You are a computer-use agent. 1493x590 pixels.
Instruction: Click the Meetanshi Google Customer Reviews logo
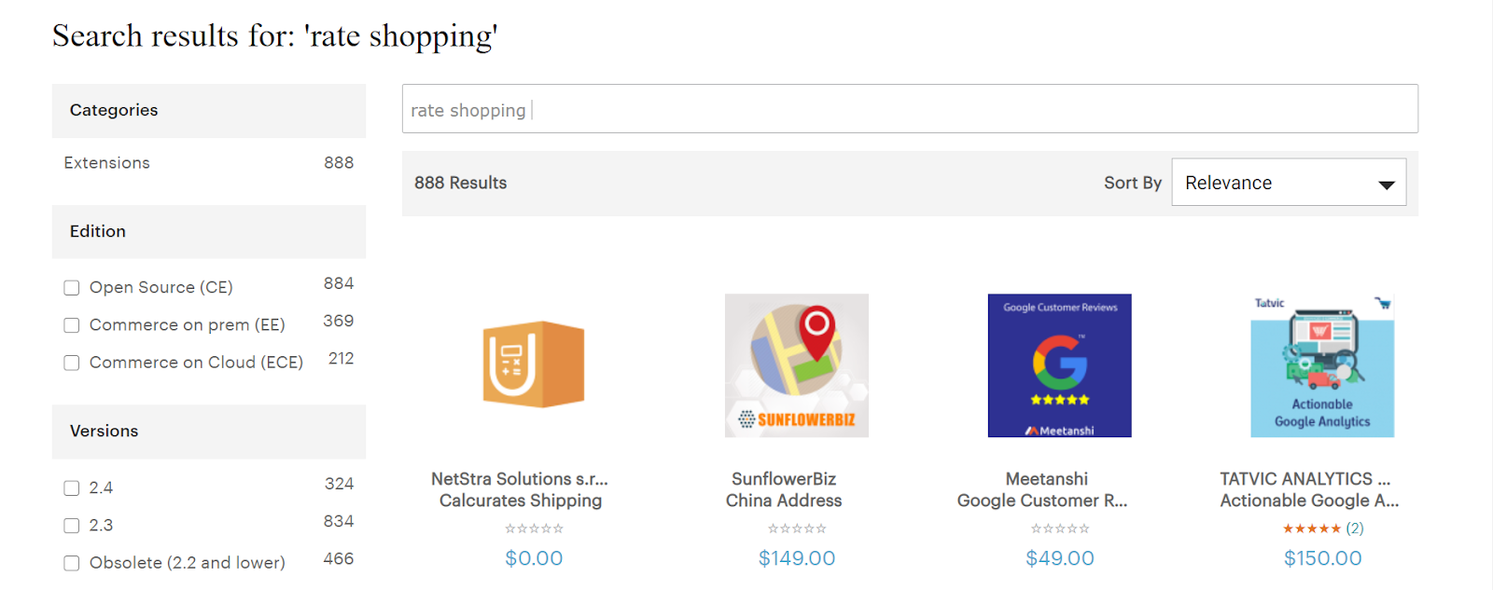tap(1059, 364)
